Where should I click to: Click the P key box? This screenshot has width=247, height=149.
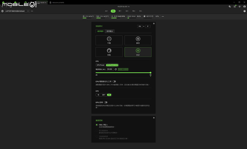point(148,26)
